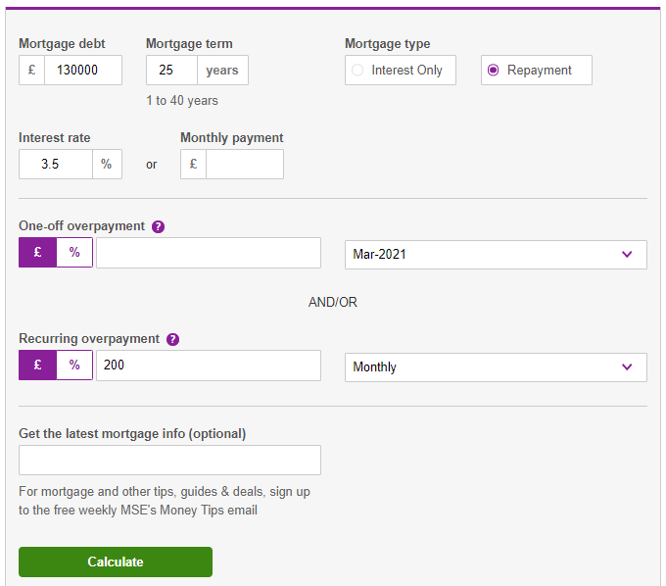Screen dimensions: 666x586
Task: Focus the Interest rate input
Action: (56, 165)
